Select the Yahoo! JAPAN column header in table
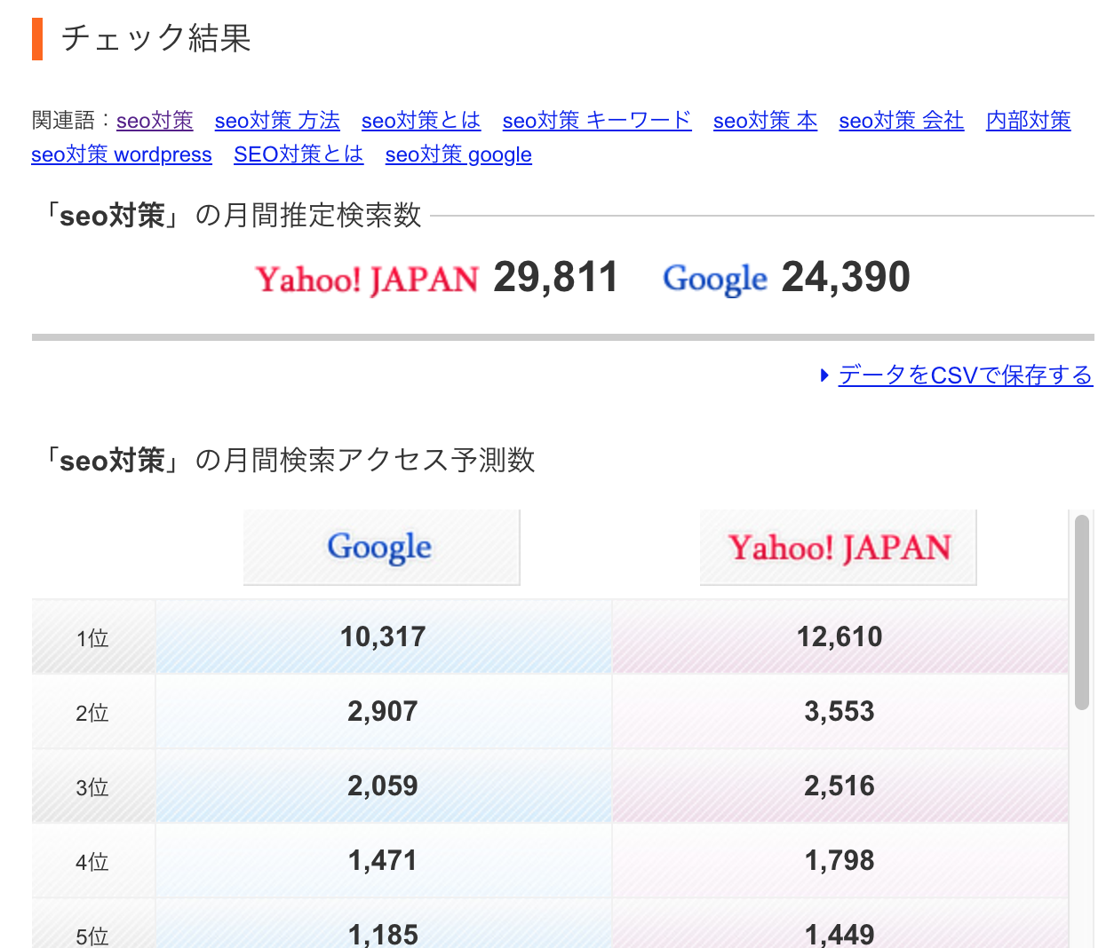 (x=838, y=547)
